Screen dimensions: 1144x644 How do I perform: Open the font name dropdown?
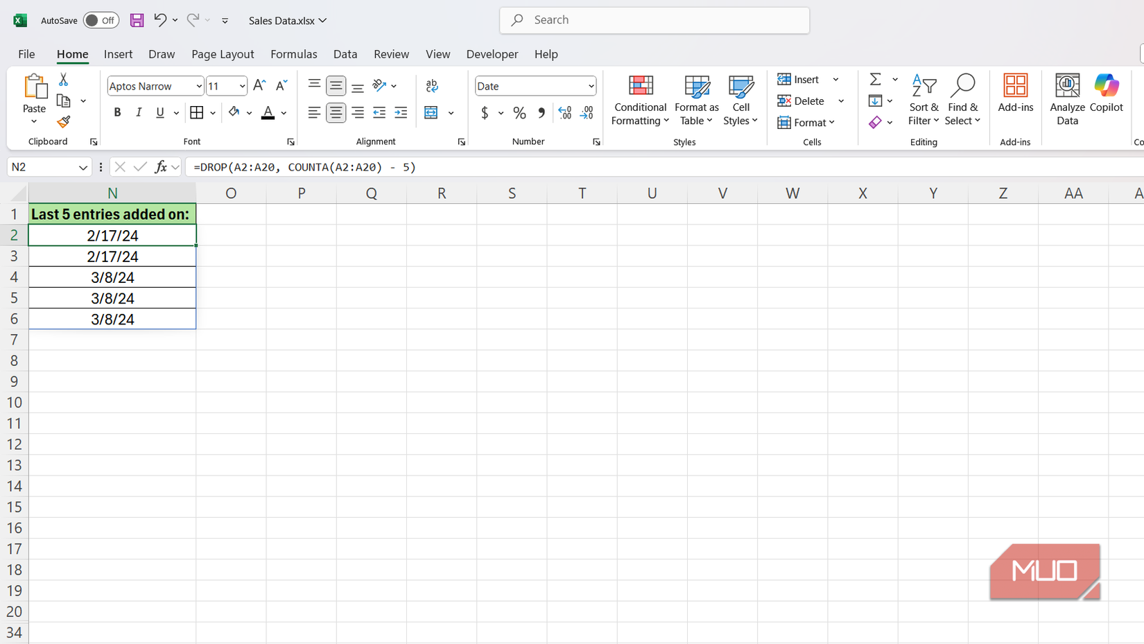pos(198,86)
